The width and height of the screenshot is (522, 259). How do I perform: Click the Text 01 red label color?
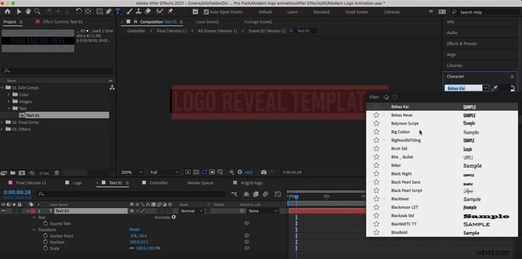tap(33, 211)
